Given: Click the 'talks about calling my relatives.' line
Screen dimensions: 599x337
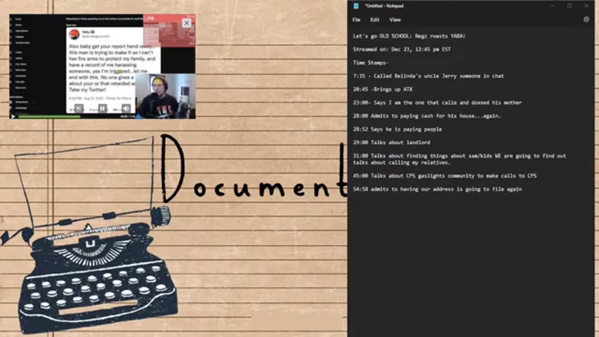Looking at the screenshot, I should [402, 162].
